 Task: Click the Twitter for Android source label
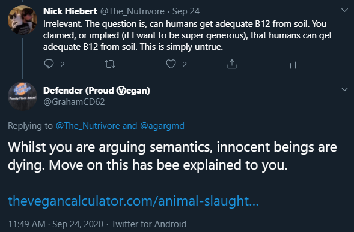pyautogui.click(x=149, y=224)
